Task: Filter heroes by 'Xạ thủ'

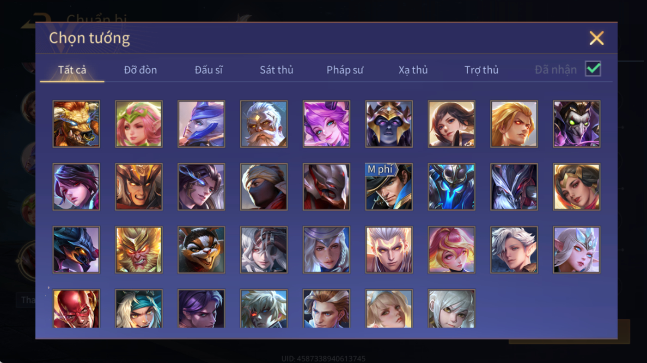Action: 413,70
